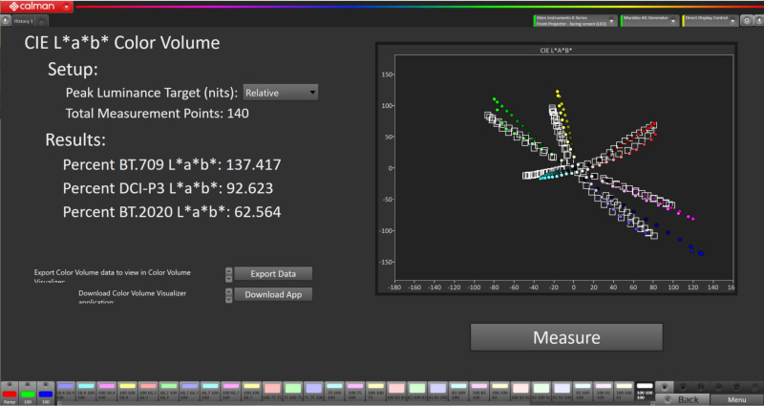Click scroll arrows beside Export Data
The image size is (764, 406).
pyautogui.click(x=228, y=274)
